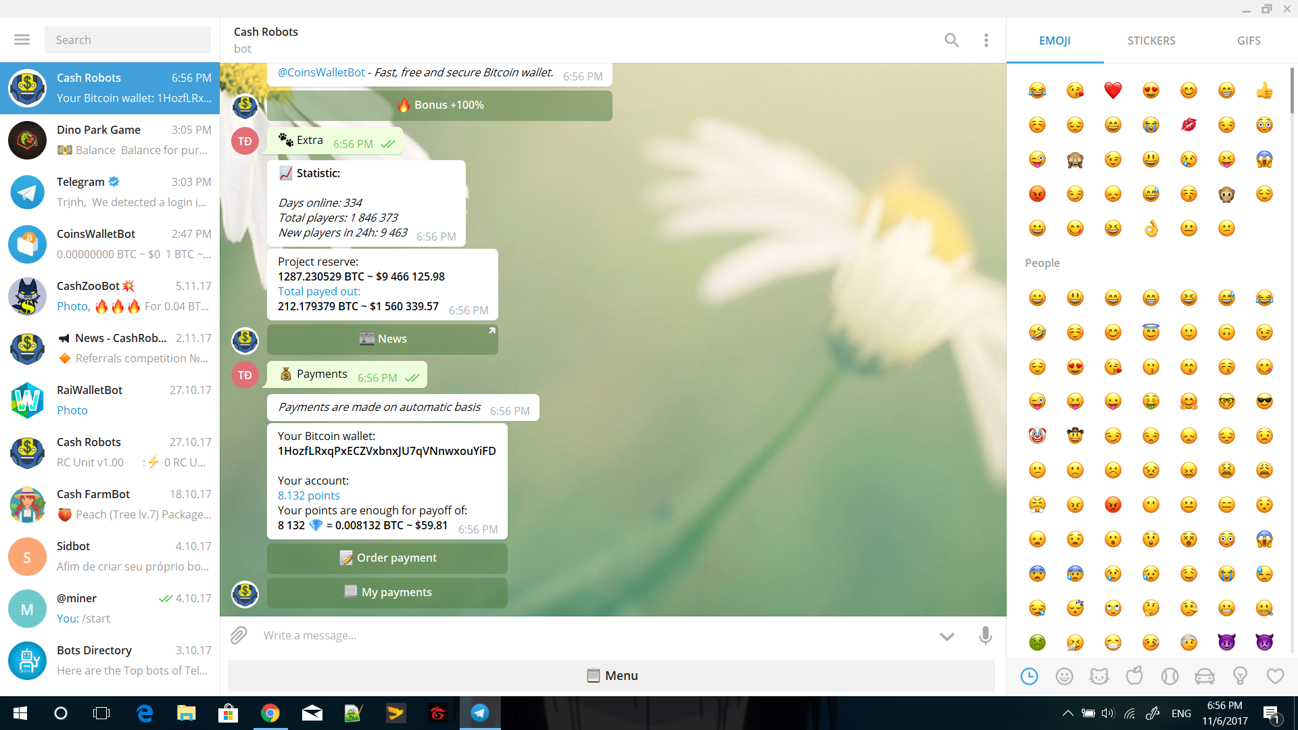The width and height of the screenshot is (1298, 730).
Task: Switch to the STICKERS tab
Action: coord(1151,41)
